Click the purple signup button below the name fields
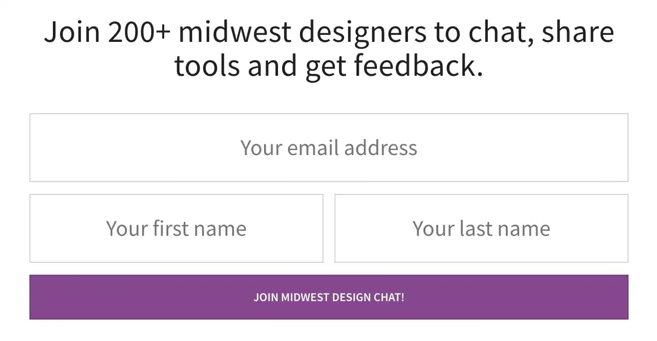 [328, 297]
